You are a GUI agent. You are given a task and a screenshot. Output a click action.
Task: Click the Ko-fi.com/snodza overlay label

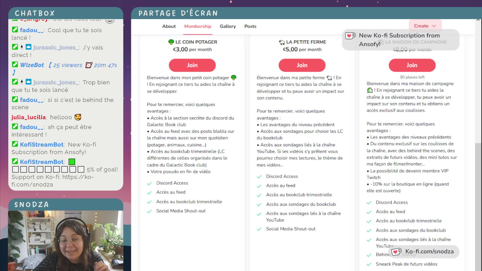tap(424, 251)
